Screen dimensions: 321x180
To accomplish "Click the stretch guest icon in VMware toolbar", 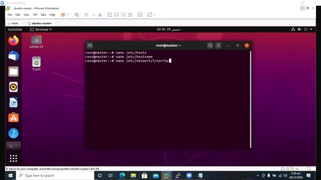I will tap(149, 14).
